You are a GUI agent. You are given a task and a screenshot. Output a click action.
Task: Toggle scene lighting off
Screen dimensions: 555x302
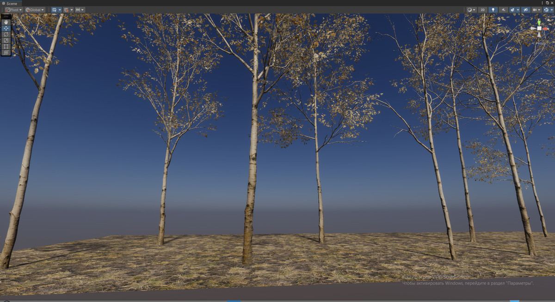493,10
